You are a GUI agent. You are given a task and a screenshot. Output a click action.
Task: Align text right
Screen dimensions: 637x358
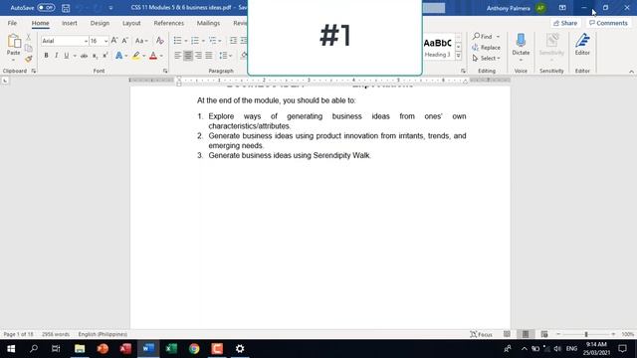point(198,56)
